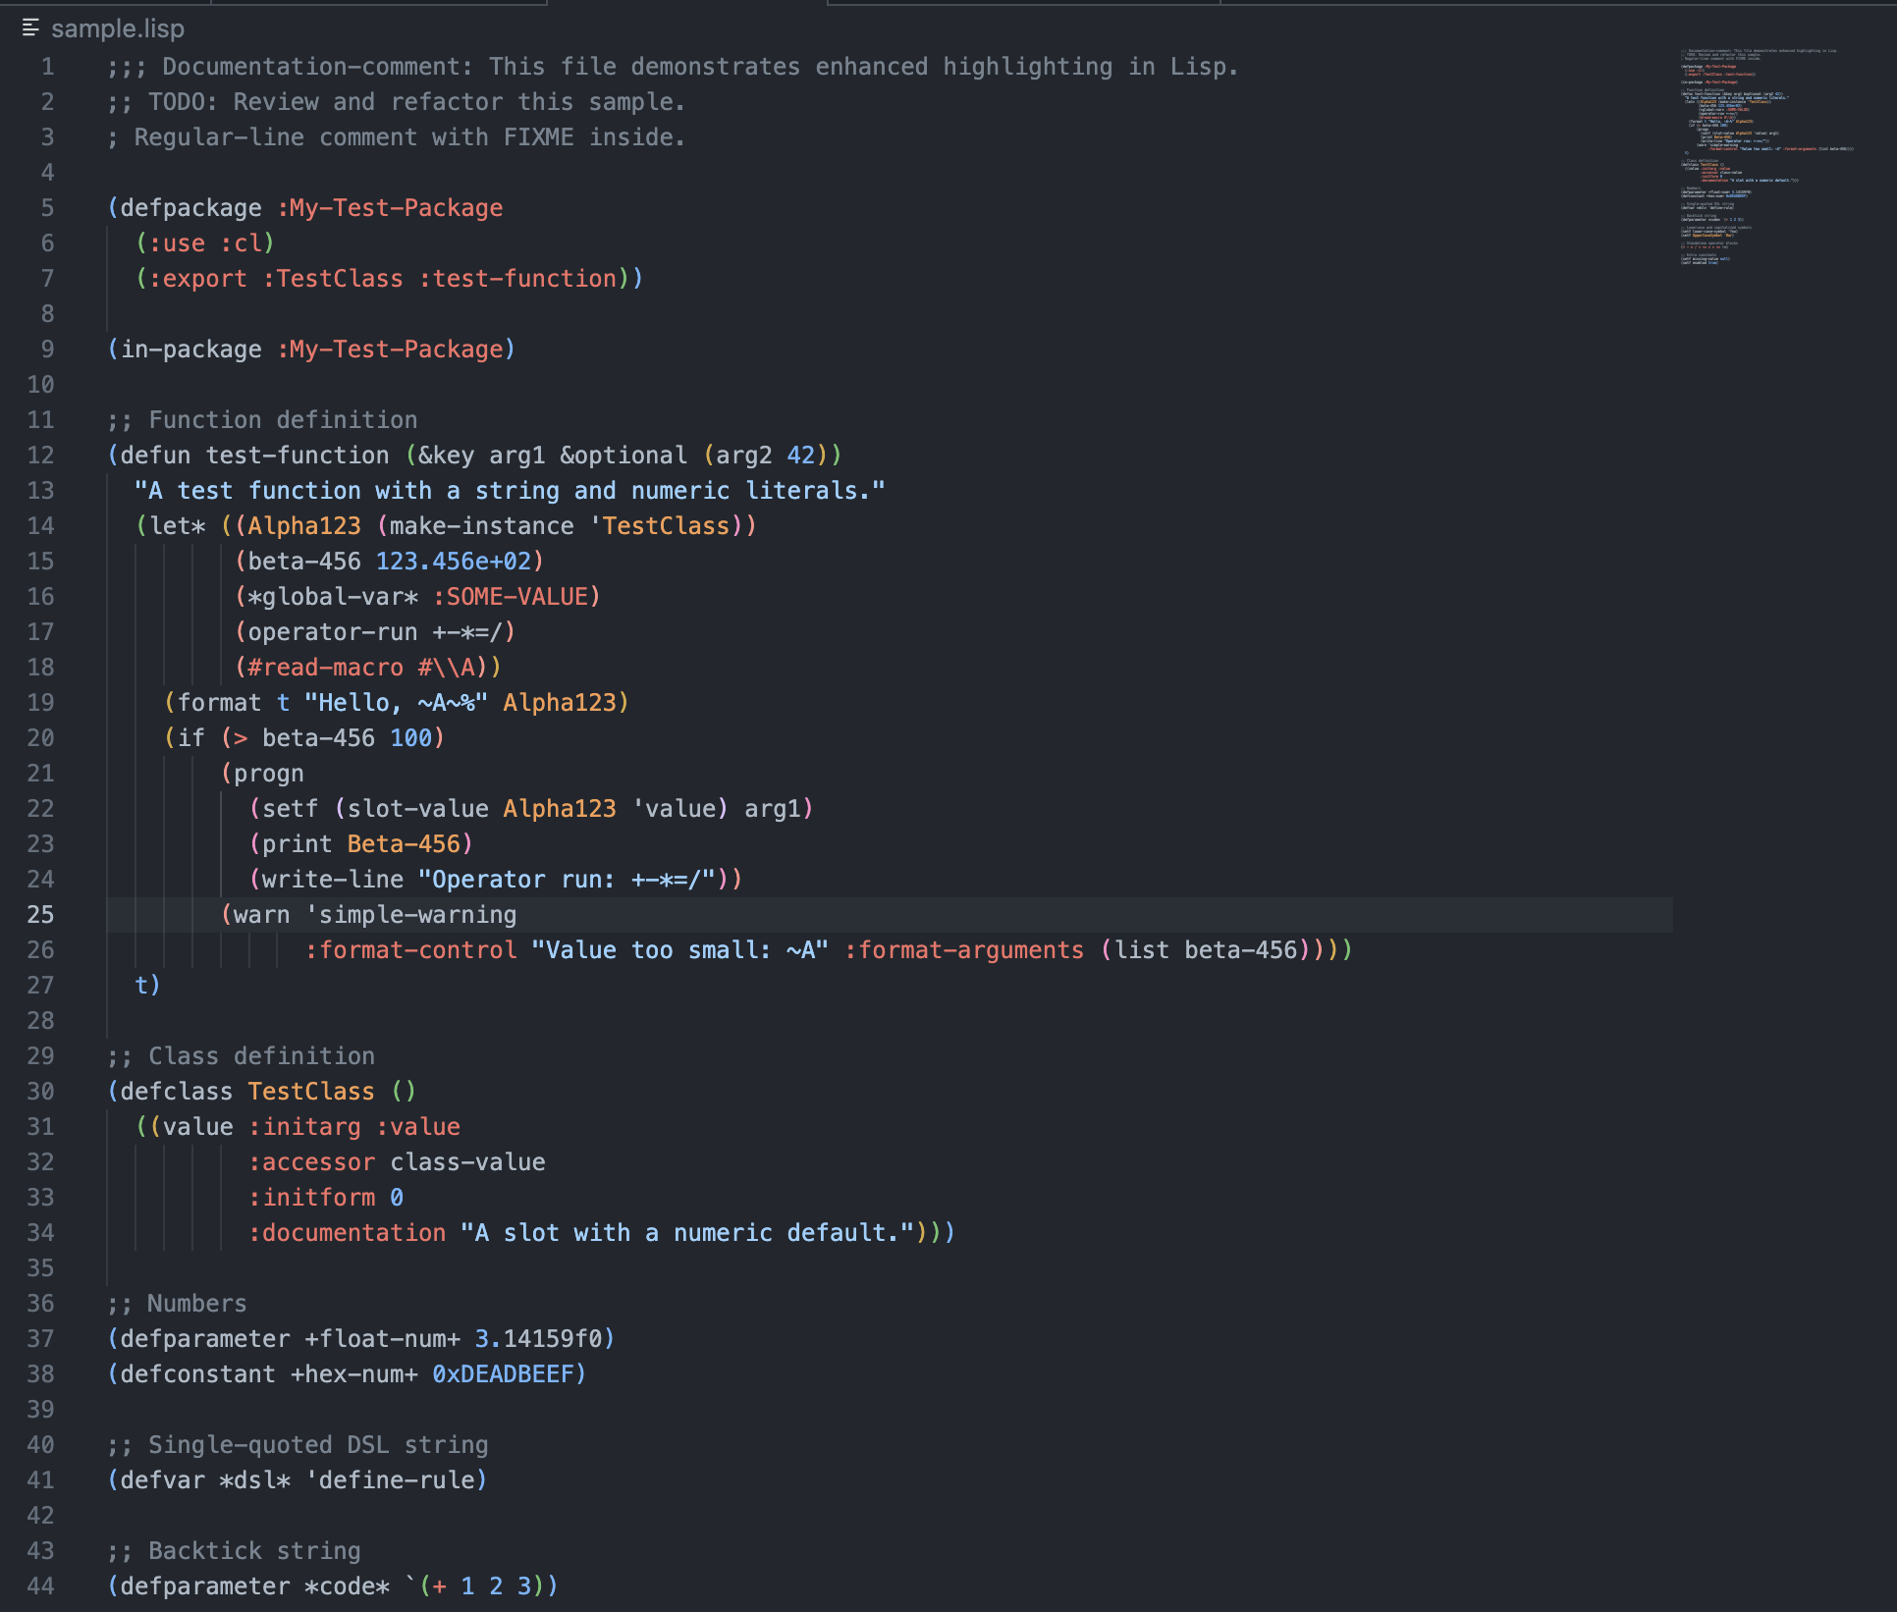Screen dimensions: 1897x1612
Task: Click line number 30 beside defclass
Action: 40,1092
